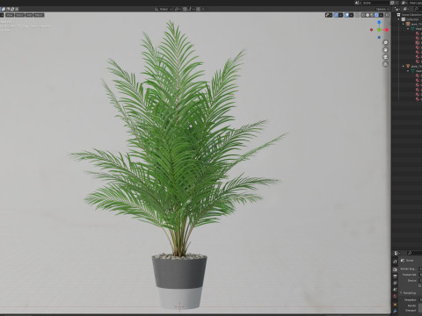Click the outliner search field
422x316 pixels.
pyautogui.click(x=418, y=9)
